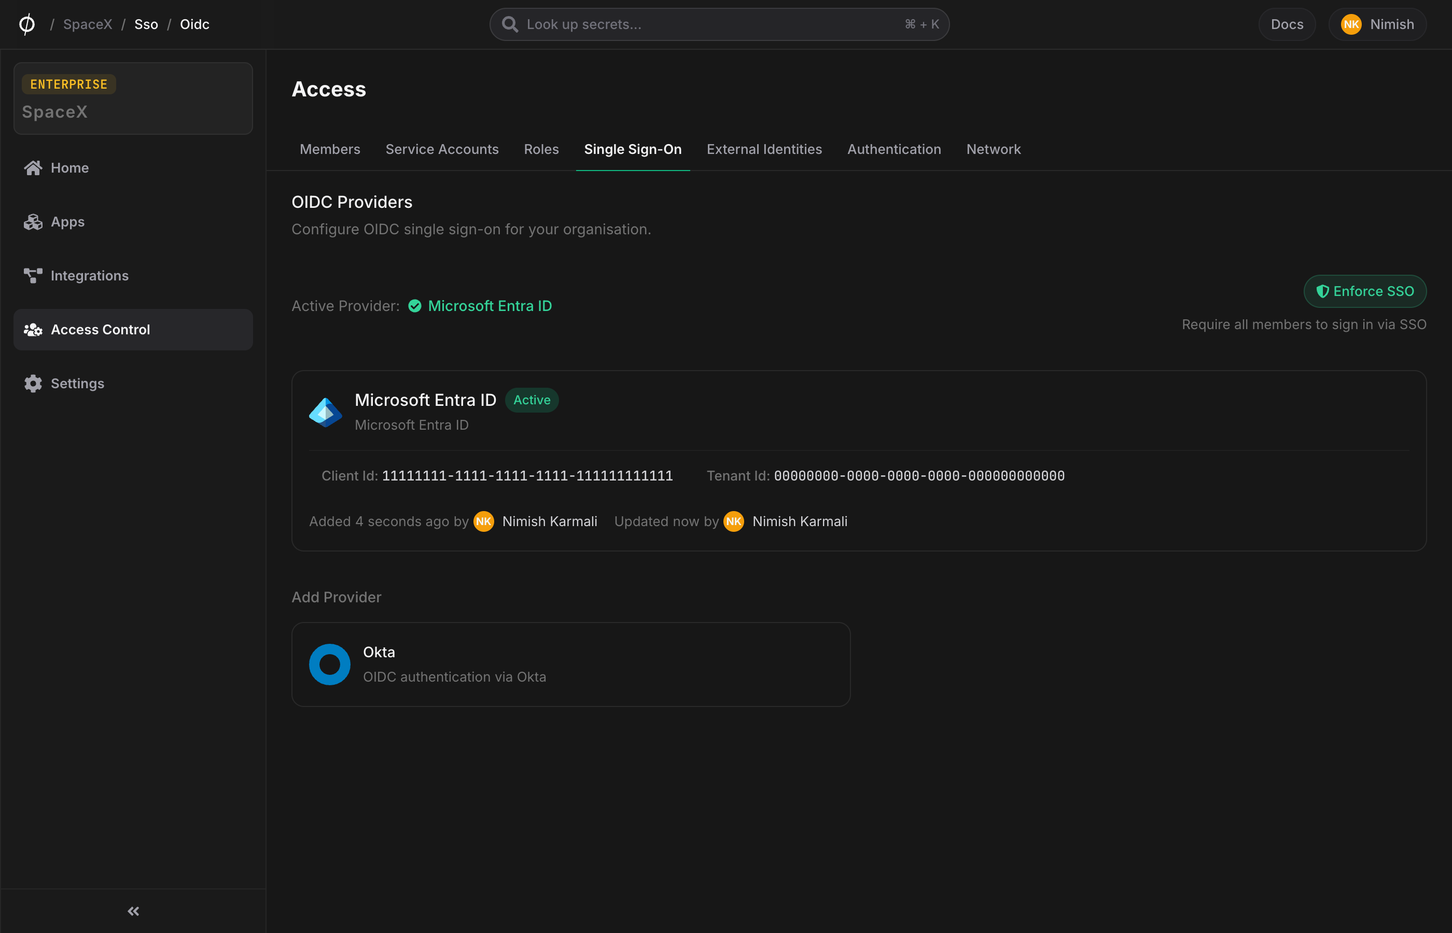Click the Okta provider logo
1452x933 pixels.
(329, 664)
